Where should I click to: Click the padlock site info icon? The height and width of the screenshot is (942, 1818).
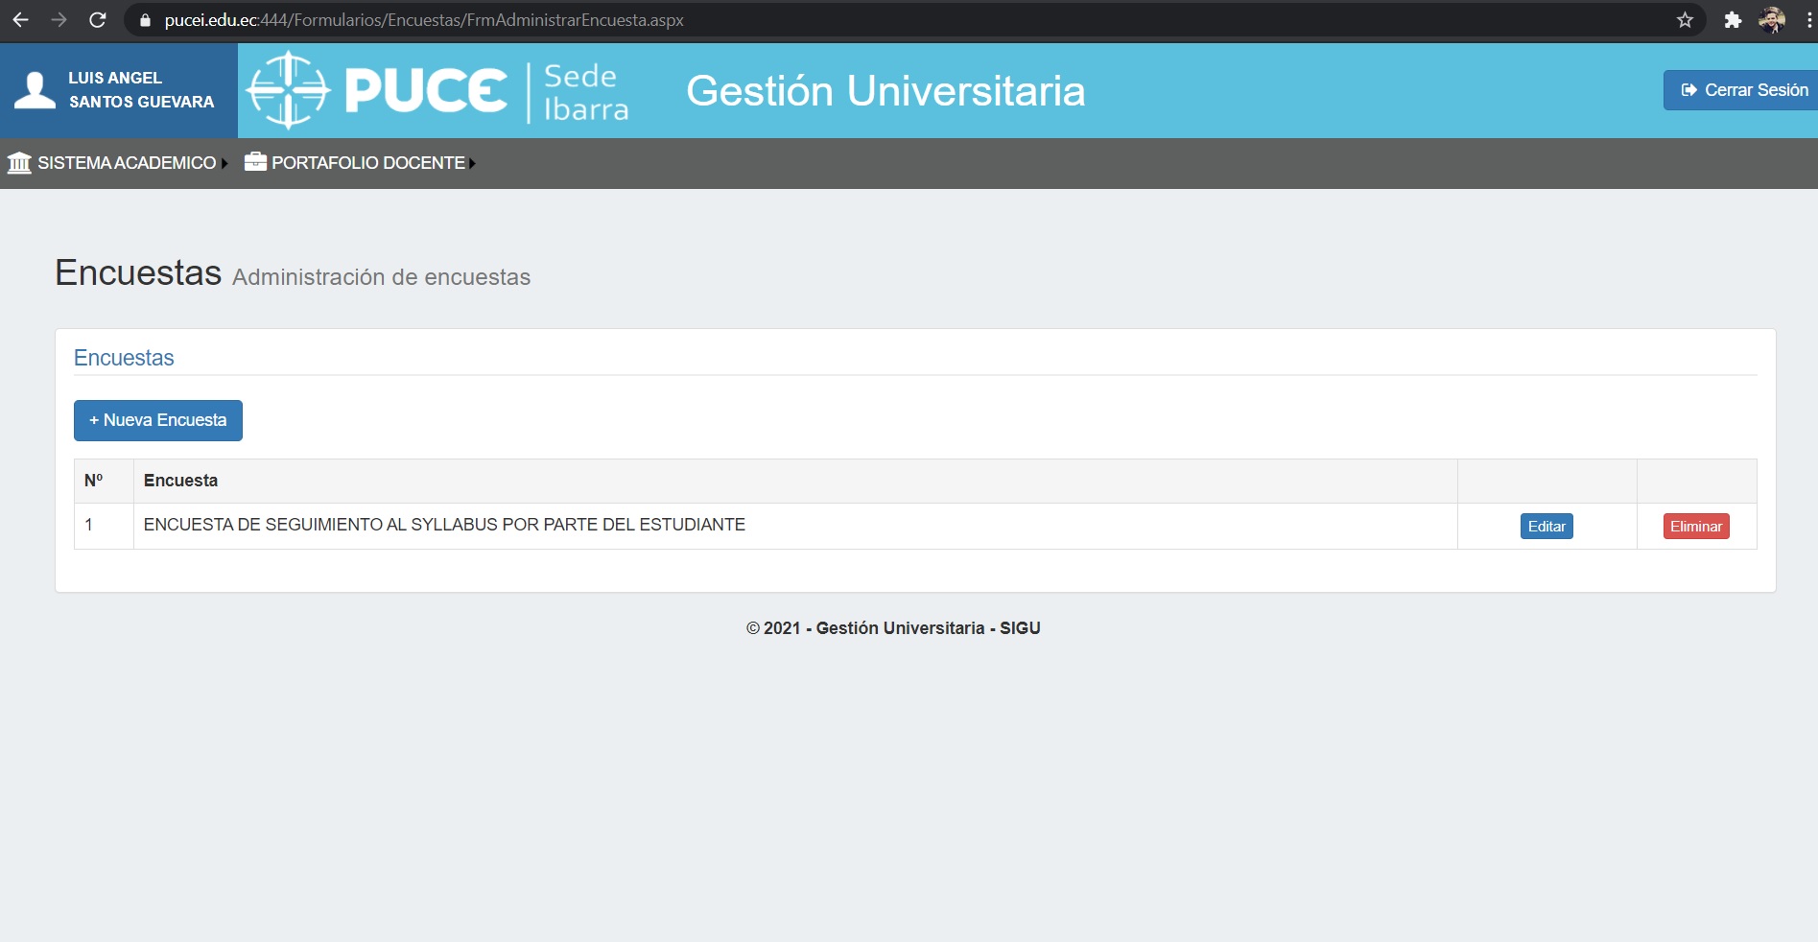(146, 20)
